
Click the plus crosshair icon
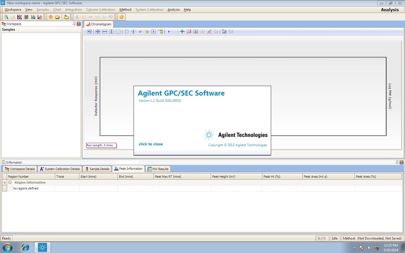182,31
